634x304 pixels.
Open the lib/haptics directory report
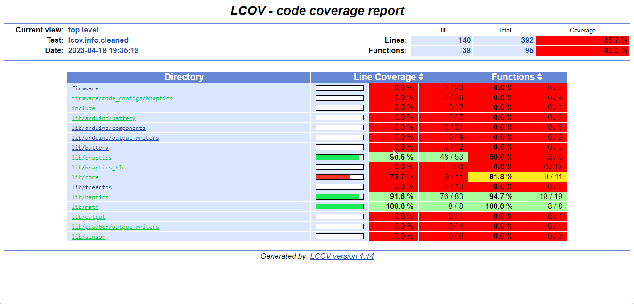click(x=90, y=197)
